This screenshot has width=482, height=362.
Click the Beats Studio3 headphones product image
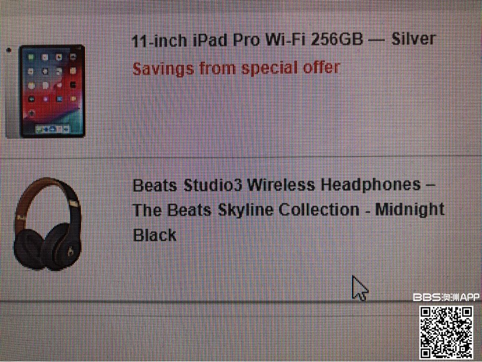48,224
